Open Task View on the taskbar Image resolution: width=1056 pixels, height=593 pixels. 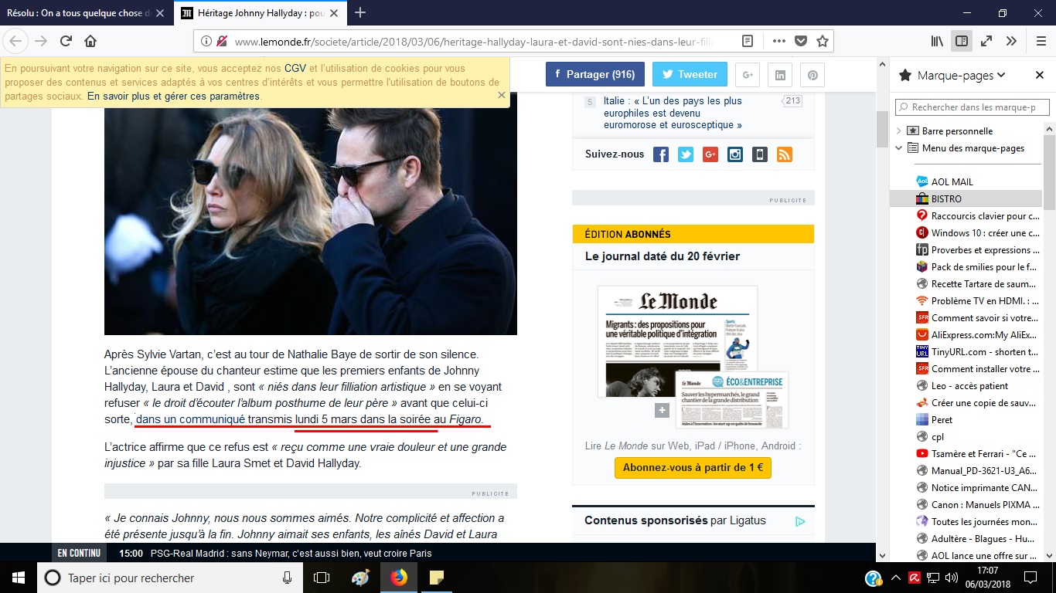(x=322, y=578)
